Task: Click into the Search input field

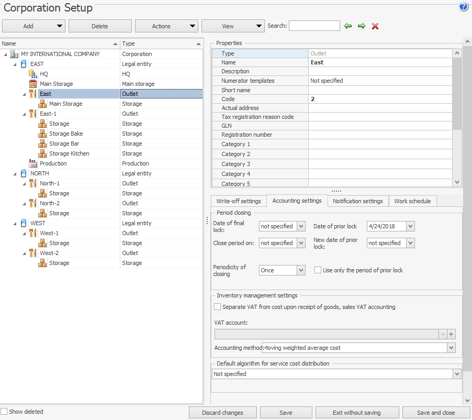Action: (x=314, y=26)
